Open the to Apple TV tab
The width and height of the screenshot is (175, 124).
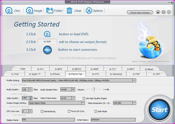tap(35, 74)
